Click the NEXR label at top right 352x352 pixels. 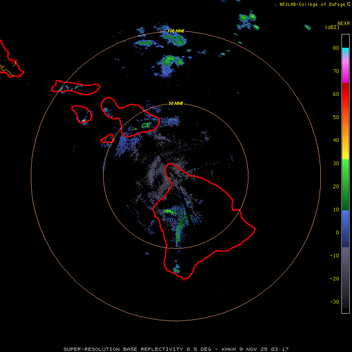point(344,23)
